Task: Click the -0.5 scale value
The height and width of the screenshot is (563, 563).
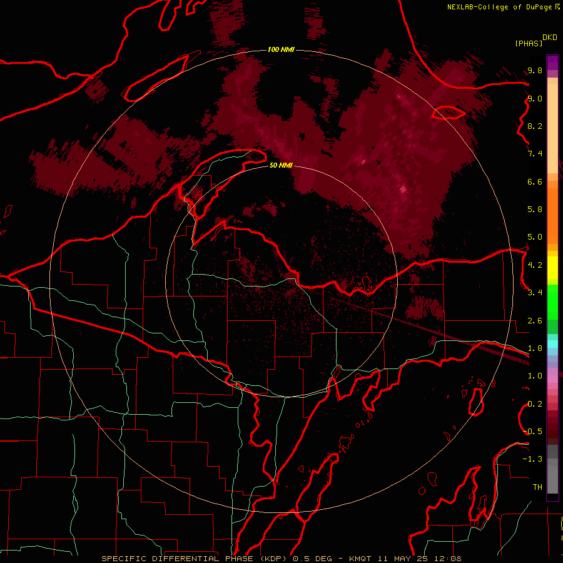Action: tap(532, 432)
